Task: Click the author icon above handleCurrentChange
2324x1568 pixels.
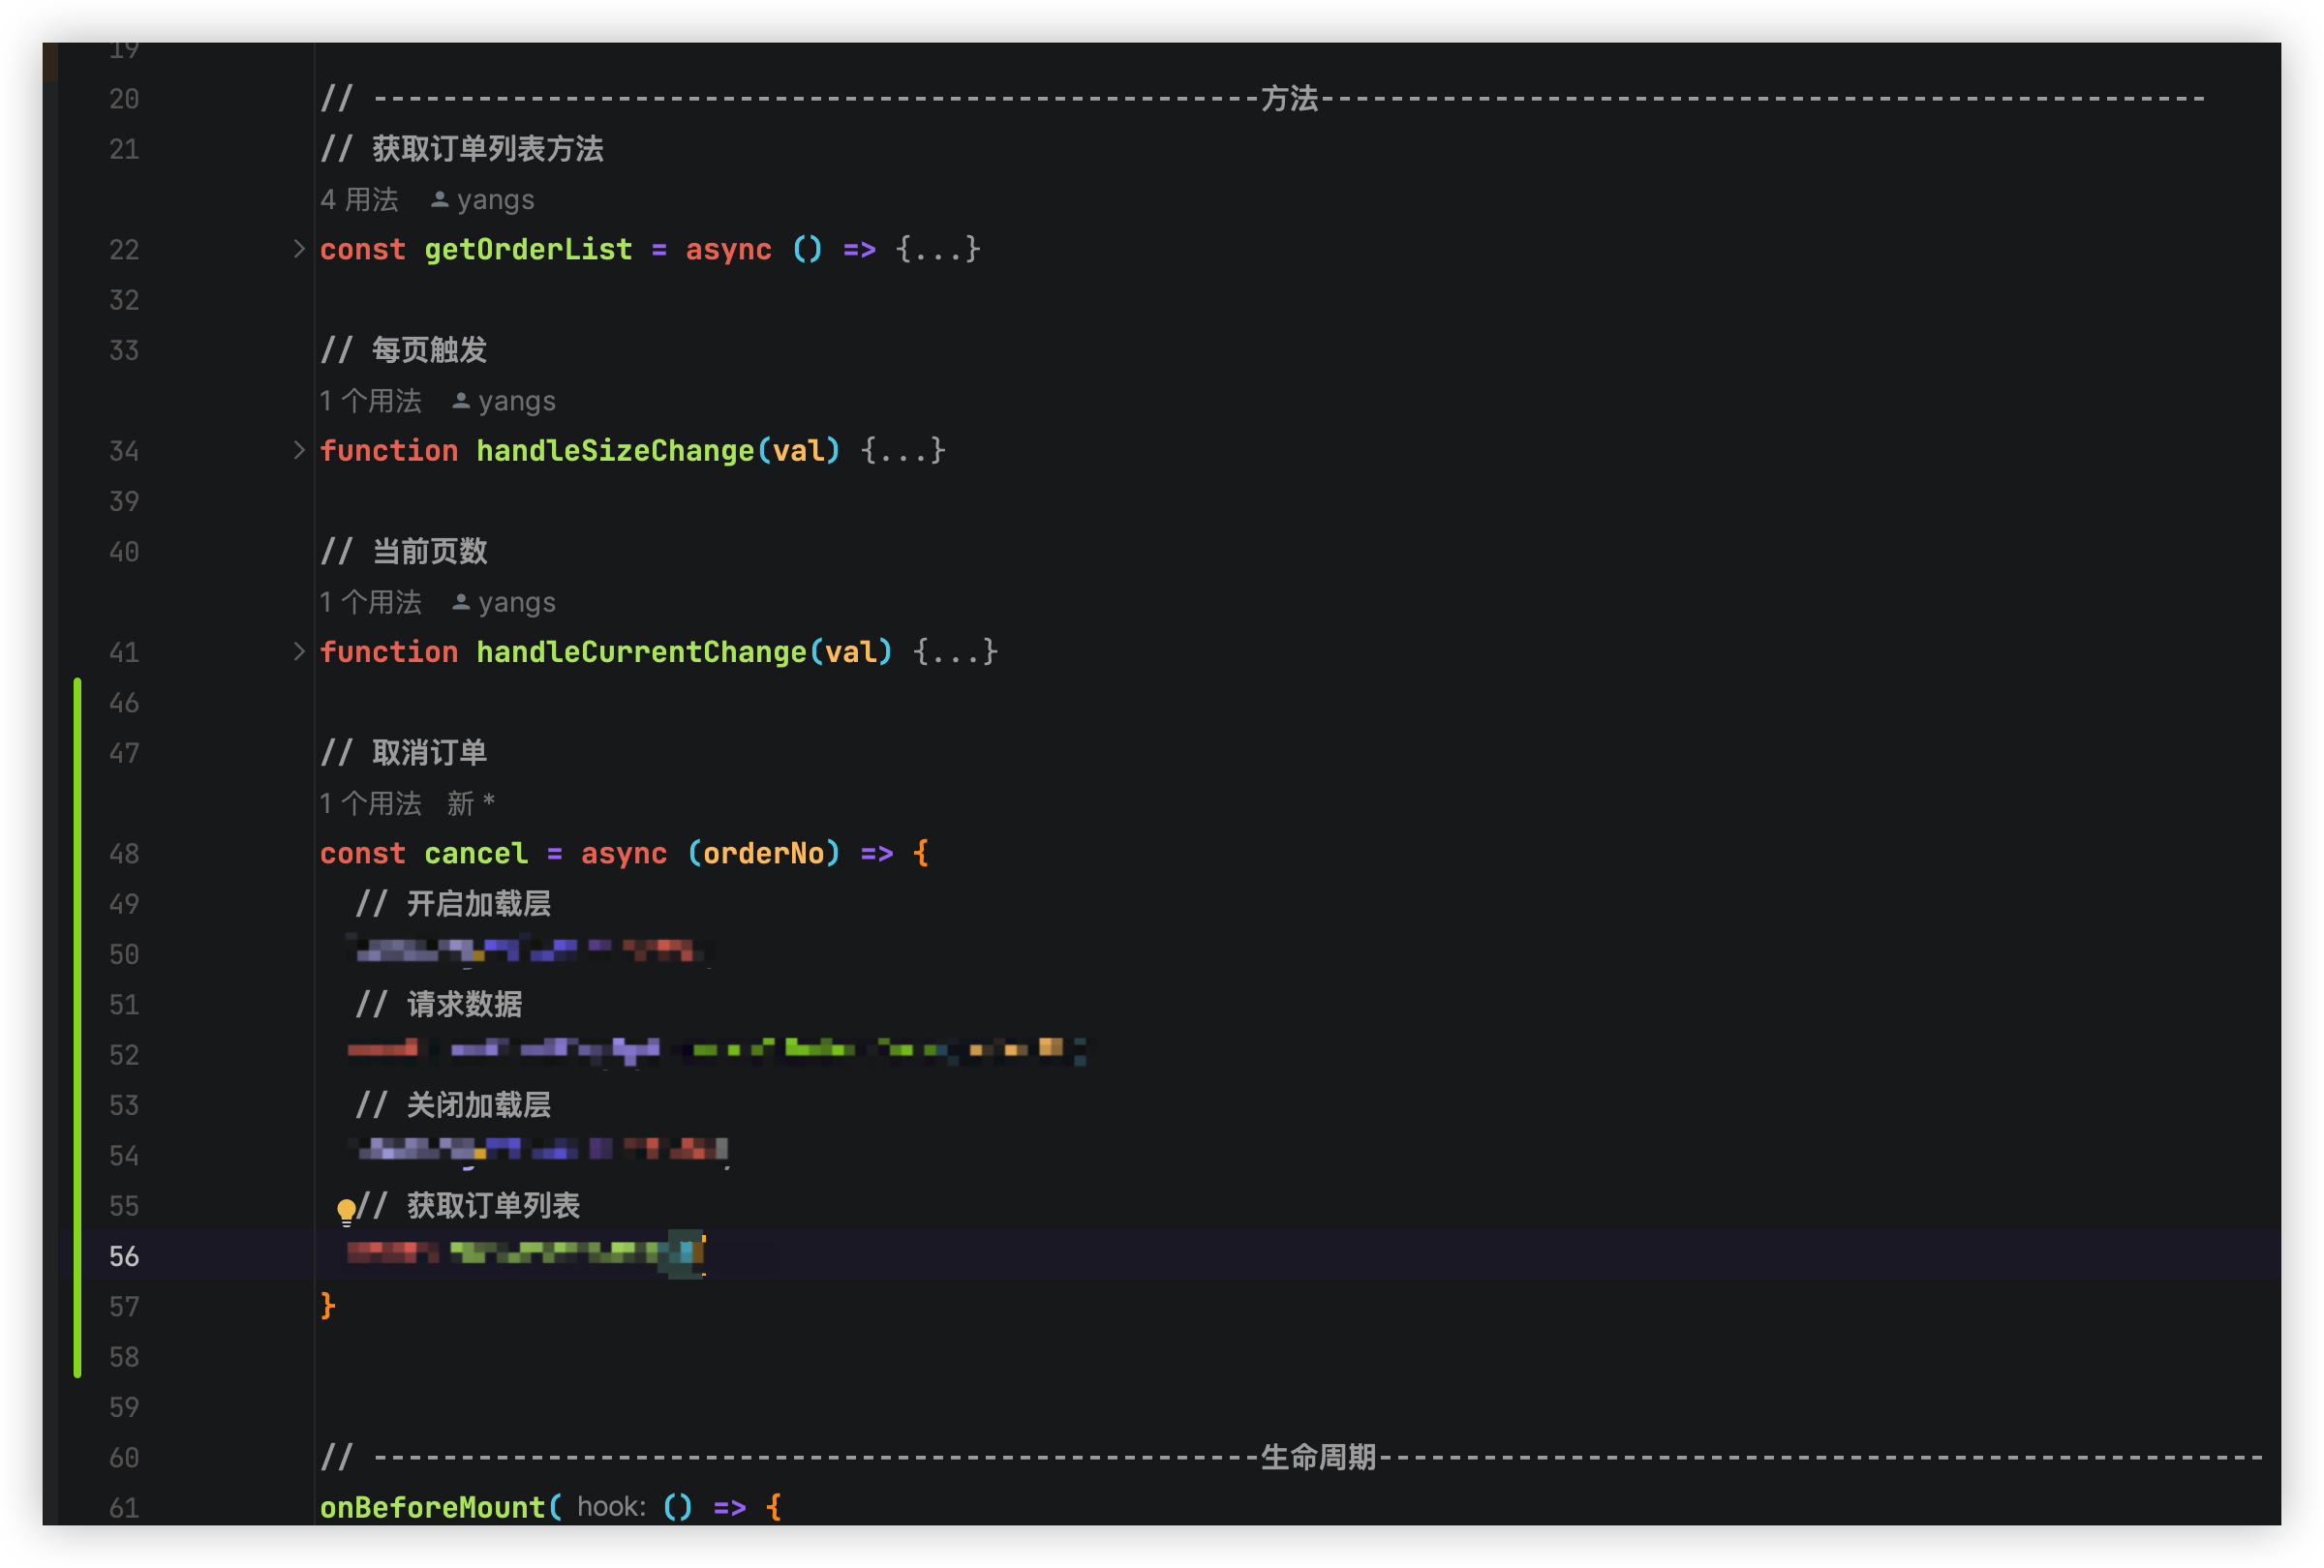Action: coord(460,601)
